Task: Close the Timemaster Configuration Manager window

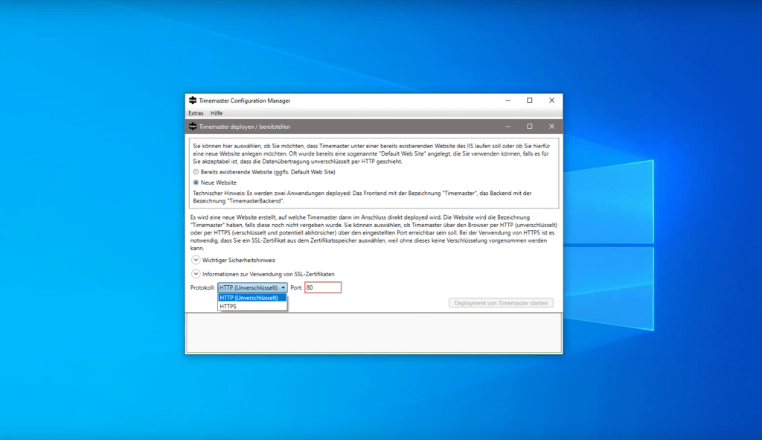Action: point(551,101)
